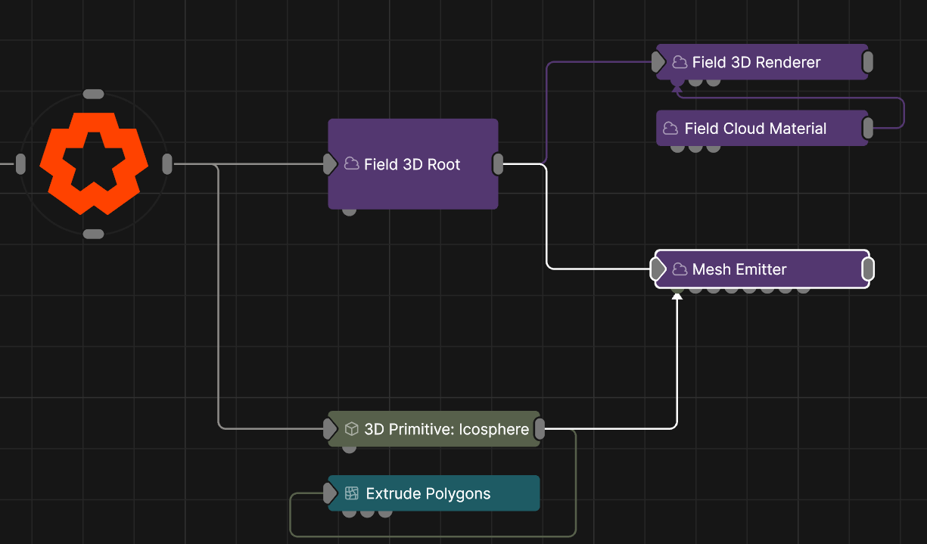The height and width of the screenshot is (544, 927).
Task: Click the mesh icon on Extrude Polygons
Action: tap(351, 493)
